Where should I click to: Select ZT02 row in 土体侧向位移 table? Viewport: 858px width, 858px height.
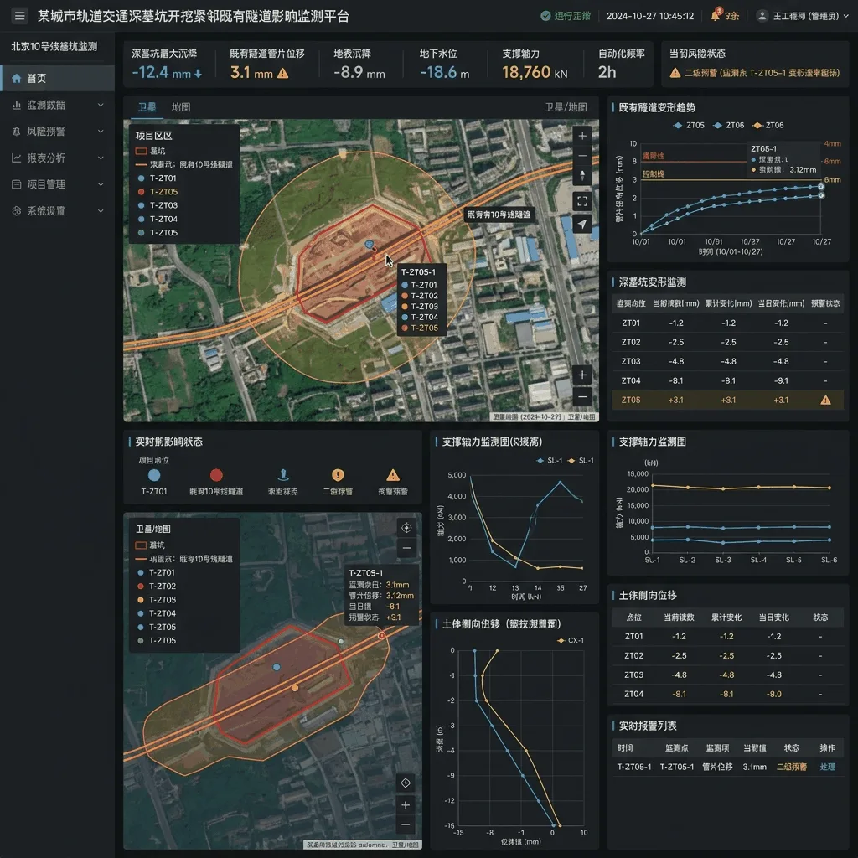pyautogui.click(x=728, y=655)
